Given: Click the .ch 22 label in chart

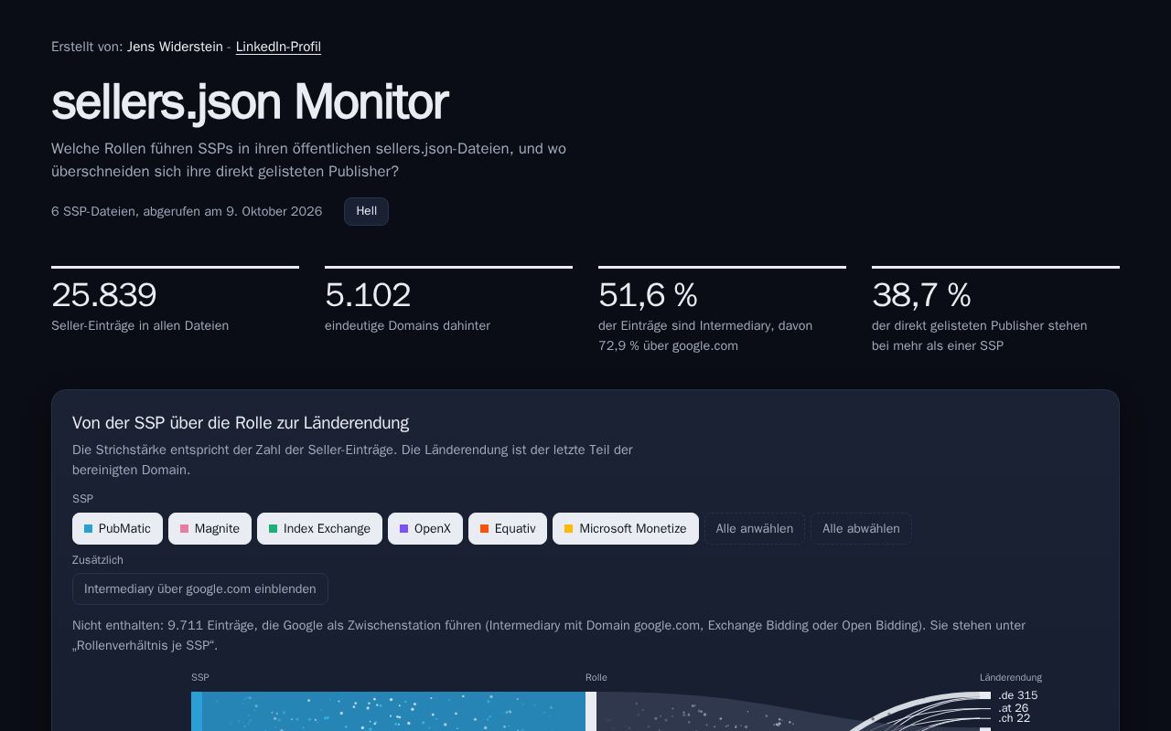Looking at the screenshot, I should 1015,718.
